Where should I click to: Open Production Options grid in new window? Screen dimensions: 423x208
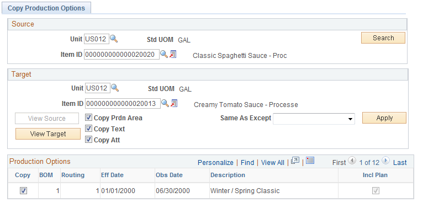[295, 161]
